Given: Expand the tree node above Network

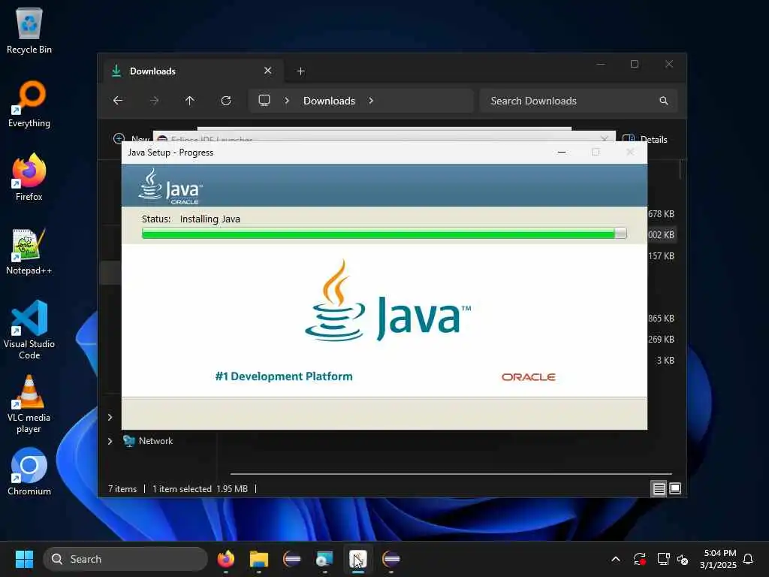Looking at the screenshot, I should pos(110,417).
